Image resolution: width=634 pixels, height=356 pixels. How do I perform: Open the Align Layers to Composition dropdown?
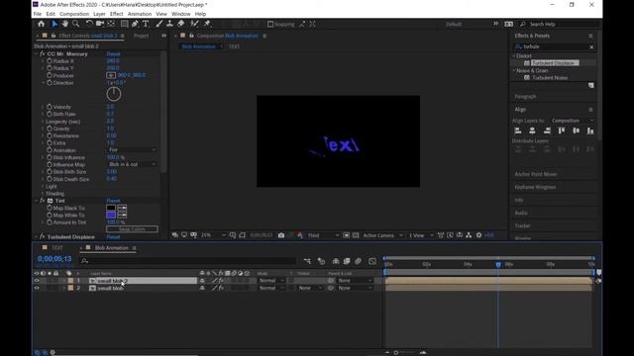pyautogui.click(x=573, y=121)
